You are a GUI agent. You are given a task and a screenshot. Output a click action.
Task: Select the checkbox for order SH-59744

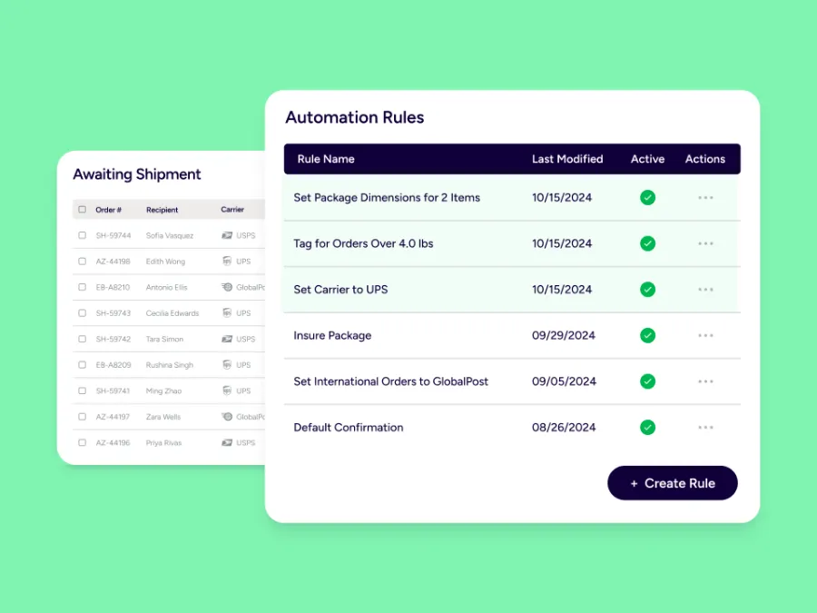[82, 235]
